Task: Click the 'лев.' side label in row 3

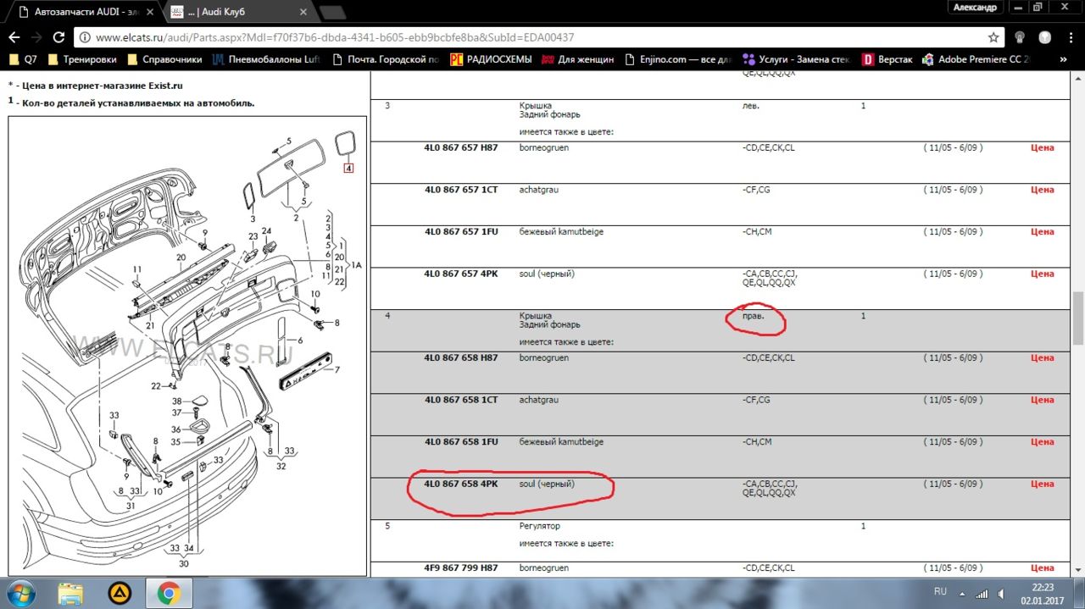Action: point(751,106)
